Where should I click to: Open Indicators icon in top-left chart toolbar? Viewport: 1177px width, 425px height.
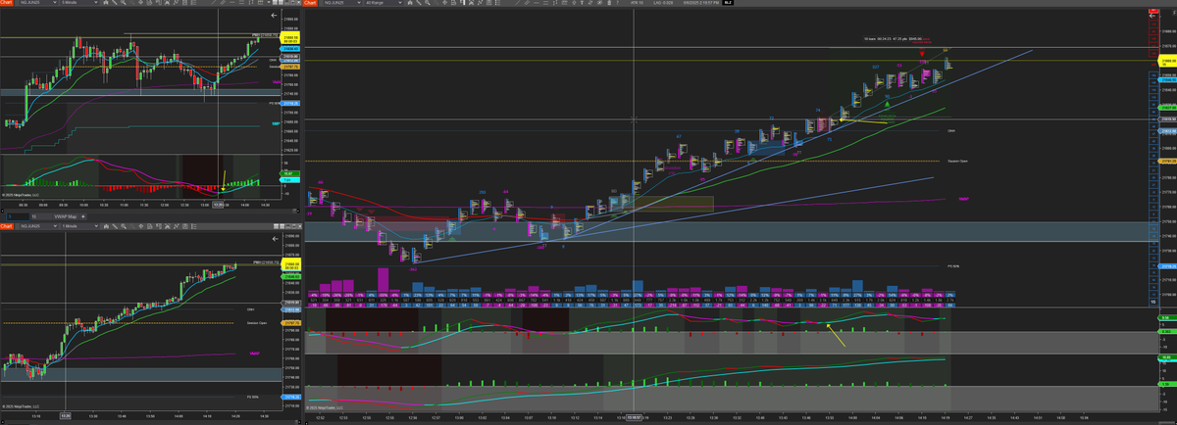click(167, 4)
